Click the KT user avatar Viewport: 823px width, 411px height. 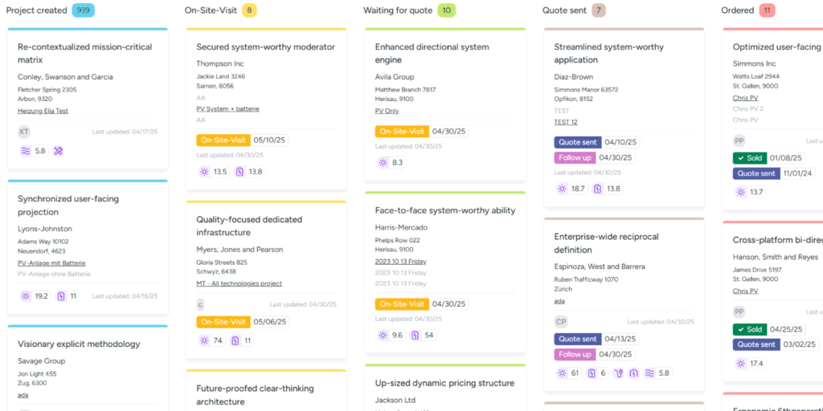[x=24, y=132]
